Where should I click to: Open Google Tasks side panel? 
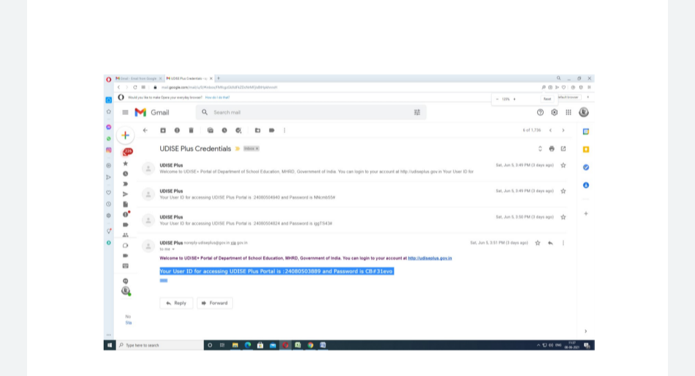tap(586, 167)
